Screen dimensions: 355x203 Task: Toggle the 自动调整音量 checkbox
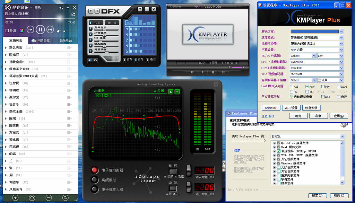click(x=291, y=97)
